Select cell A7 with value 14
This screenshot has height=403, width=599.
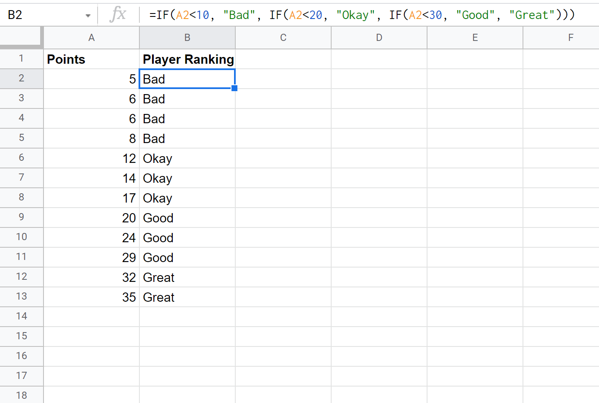91,178
